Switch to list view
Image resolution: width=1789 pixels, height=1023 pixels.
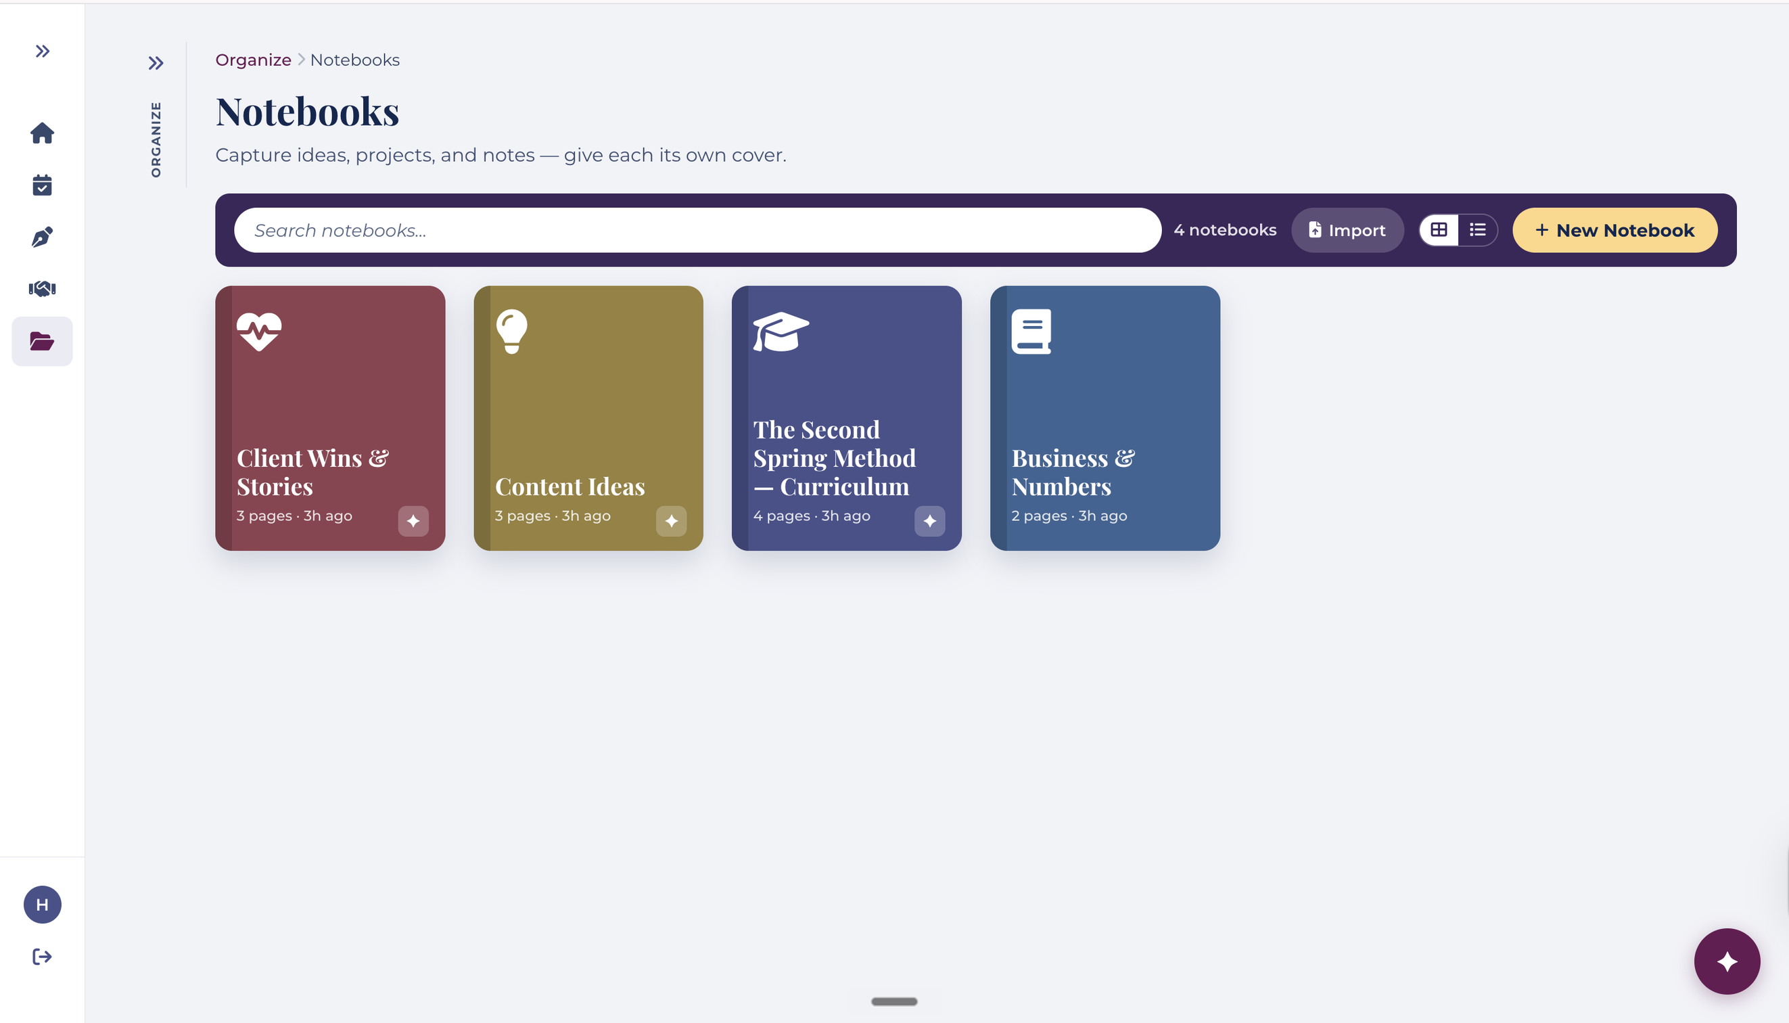coord(1478,230)
